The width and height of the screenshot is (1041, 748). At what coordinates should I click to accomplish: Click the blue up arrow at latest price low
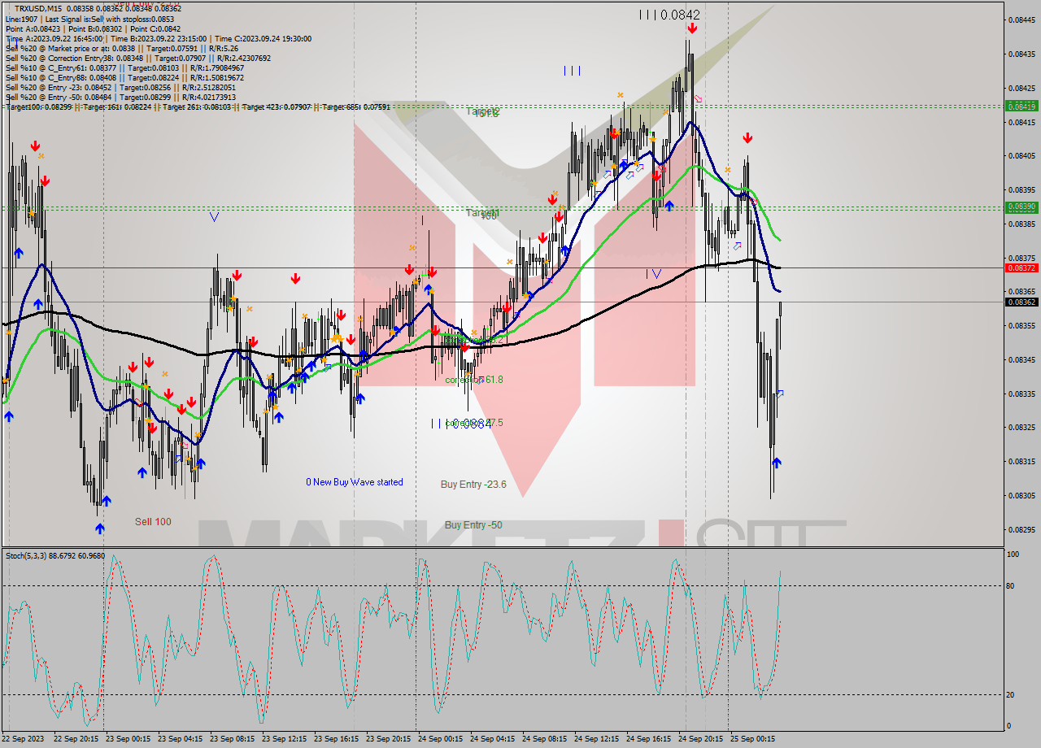777,463
